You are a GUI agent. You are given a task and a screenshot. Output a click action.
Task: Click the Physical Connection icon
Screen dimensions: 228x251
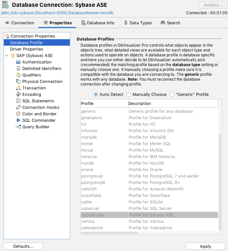[18, 81]
